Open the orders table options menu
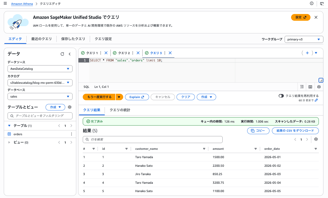This screenshot has height=198, width=328. point(71,134)
